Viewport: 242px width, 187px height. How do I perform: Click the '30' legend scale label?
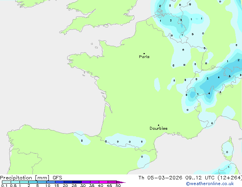coord(83,185)
